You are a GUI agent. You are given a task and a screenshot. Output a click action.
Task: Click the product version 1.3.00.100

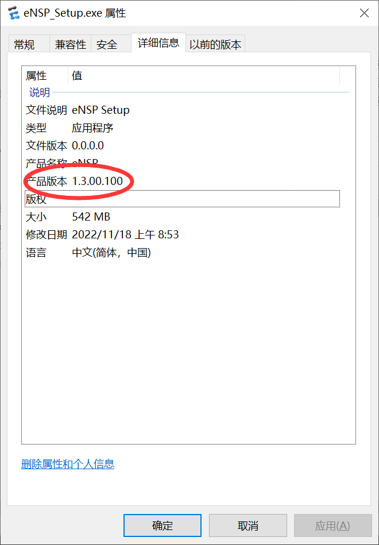[x=98, y=181]
